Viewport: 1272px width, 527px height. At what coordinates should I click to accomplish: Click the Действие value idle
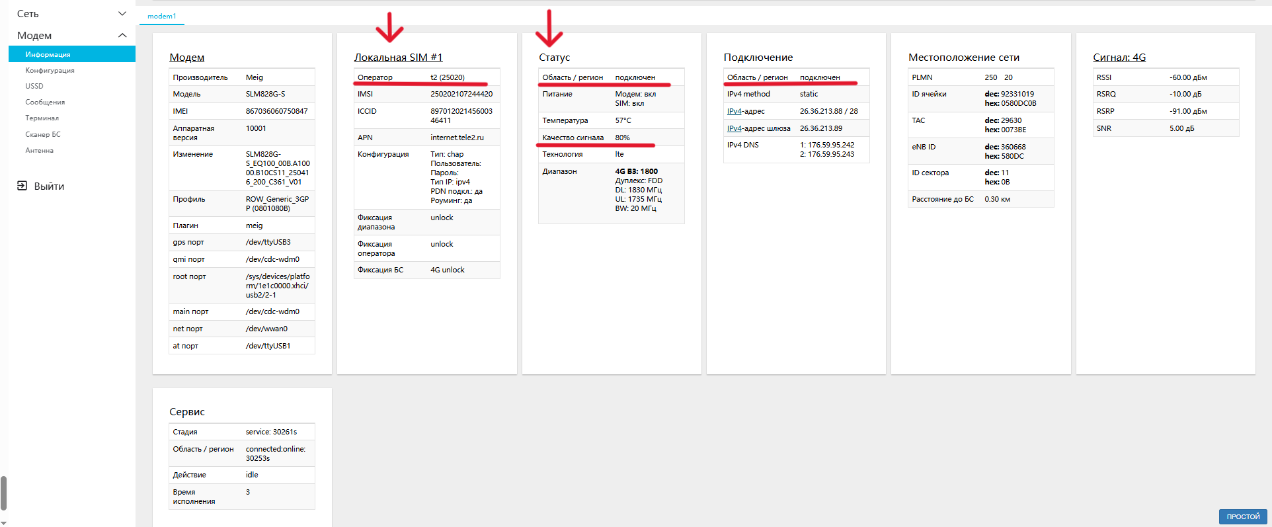pyautogui.click(x=252, y=475)
